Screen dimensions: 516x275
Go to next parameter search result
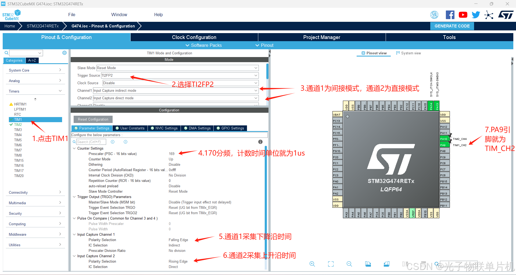point(126,142)
